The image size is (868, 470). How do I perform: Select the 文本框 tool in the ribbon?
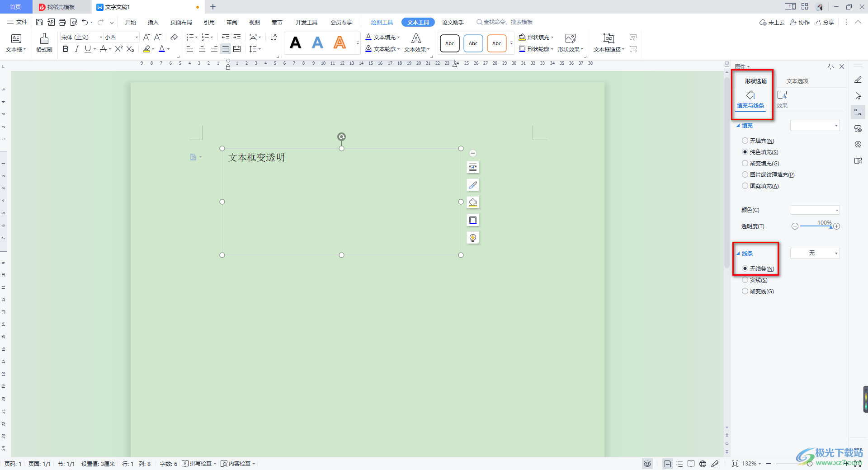[15, 43]
